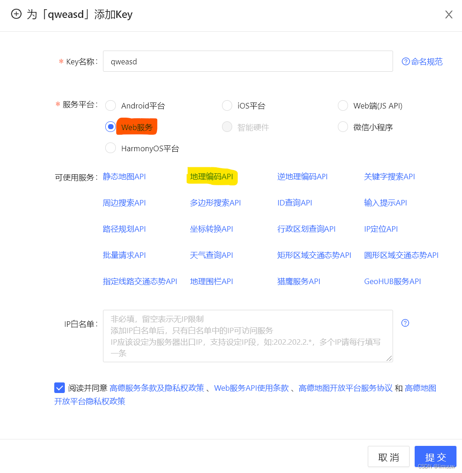Open 地理编码API service link

pyautogui.click(x=211, y=177)
